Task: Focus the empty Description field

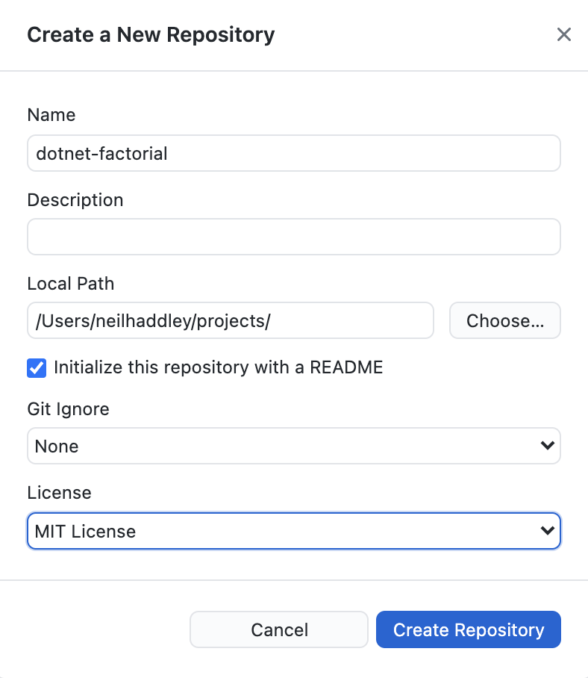Action: [x=293, y=237]
